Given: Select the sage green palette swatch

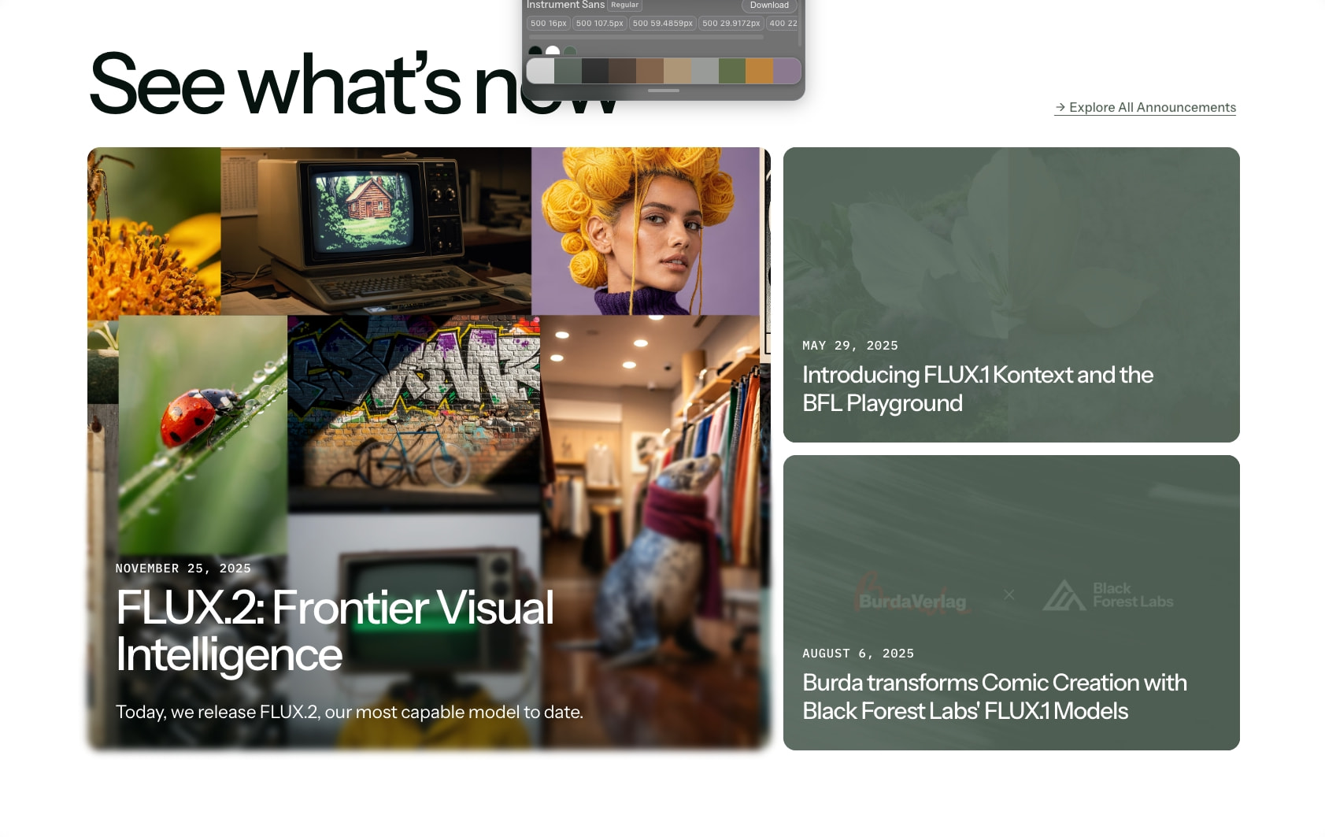Looking at the screenshot, I should [x=568, y=71].
